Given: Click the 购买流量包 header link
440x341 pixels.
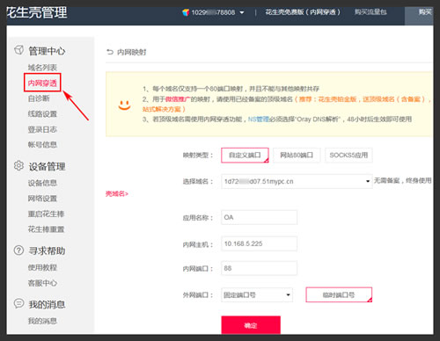Looking at the screenshot, I should (370, 12).
